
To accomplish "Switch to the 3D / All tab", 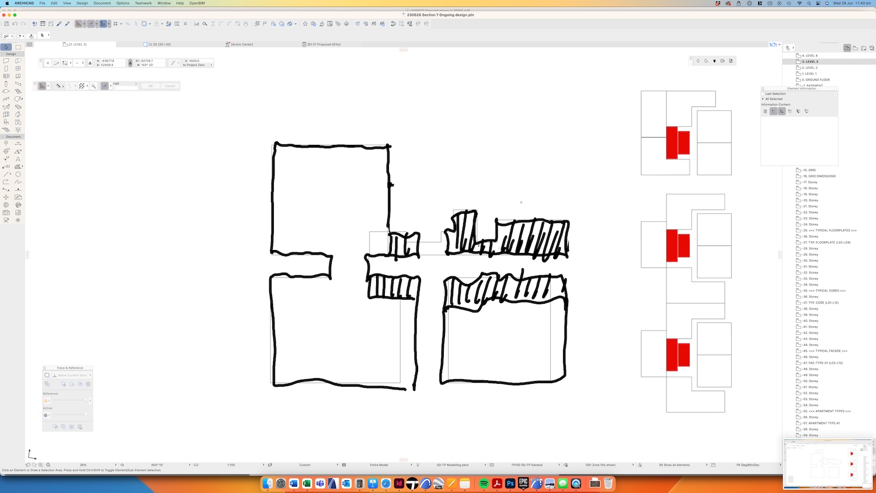I will point(159,44).
